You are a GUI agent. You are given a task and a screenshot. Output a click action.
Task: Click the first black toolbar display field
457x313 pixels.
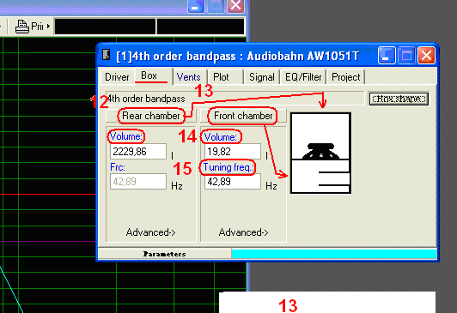105,27
